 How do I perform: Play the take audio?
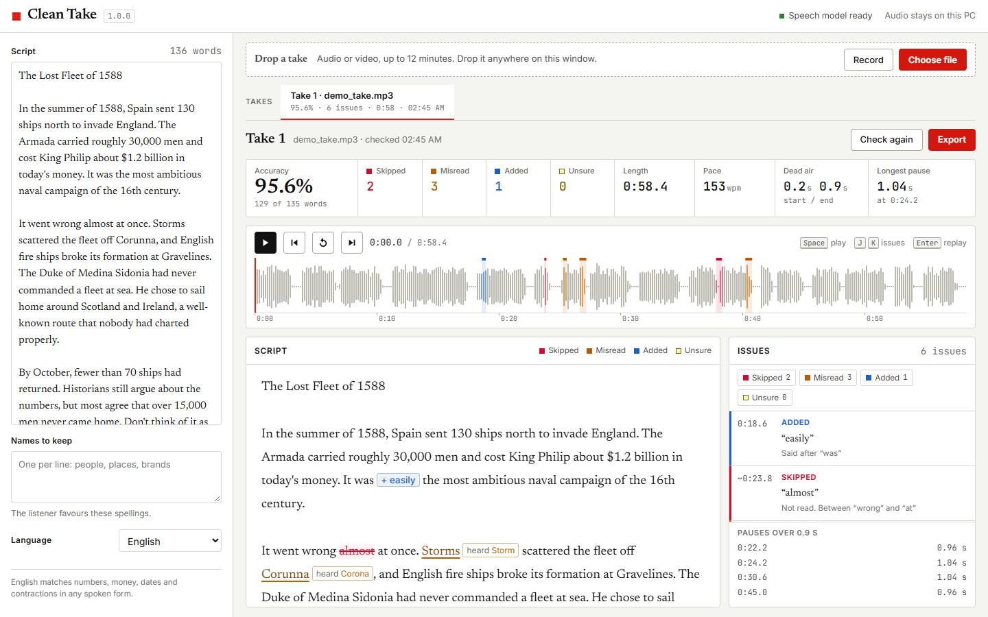266,243
